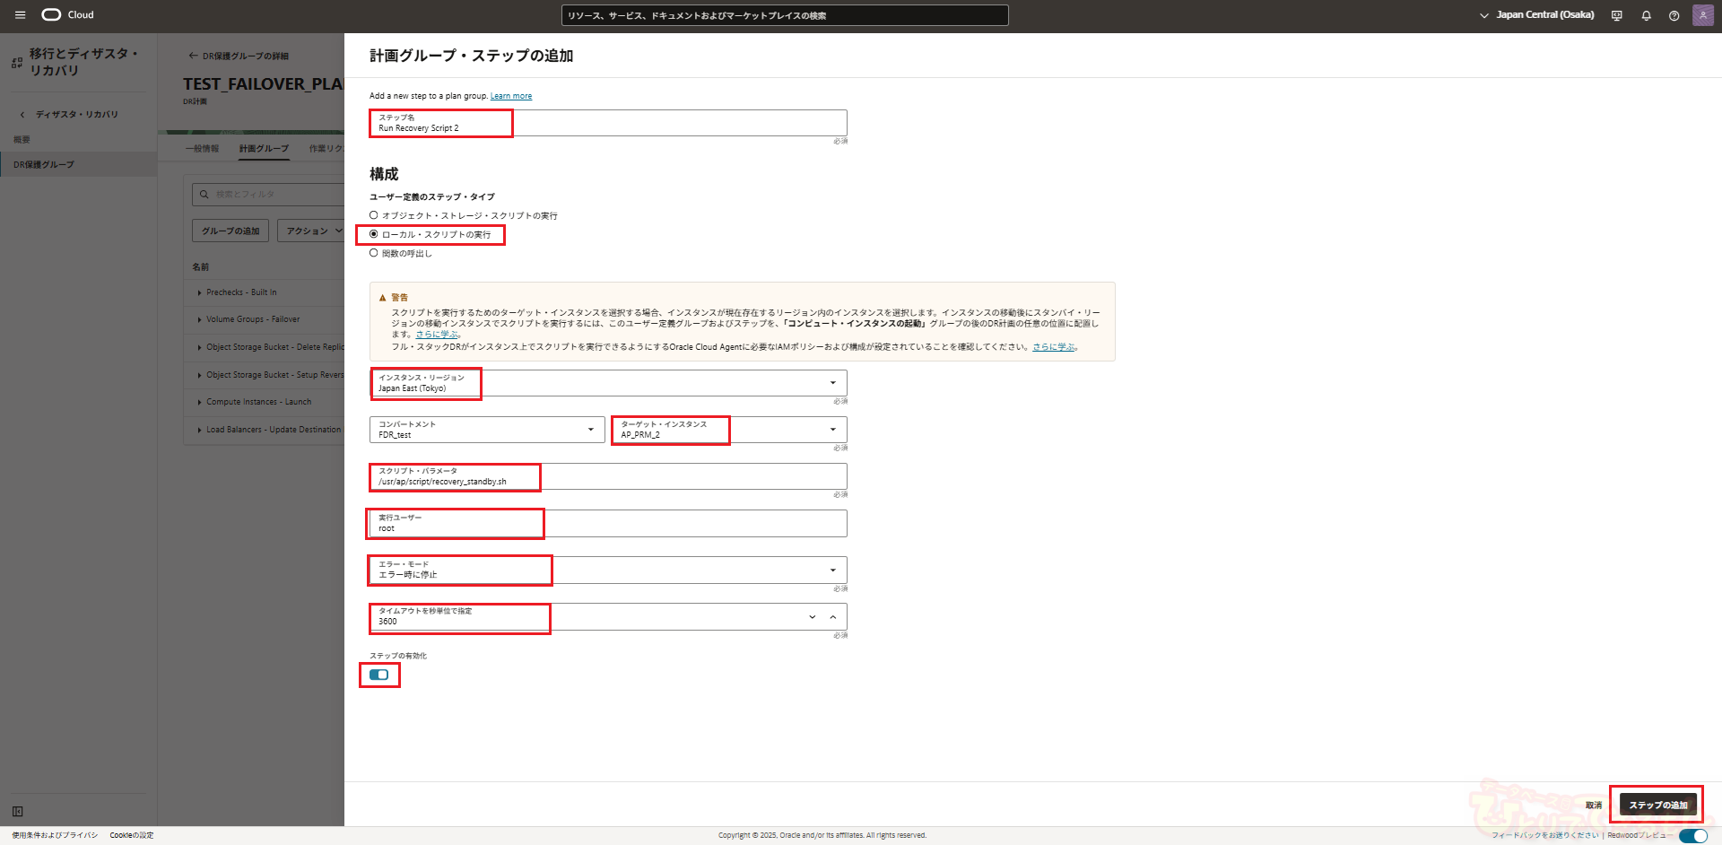
Task: Open the user profile avatar
Action: (1702, 15)
